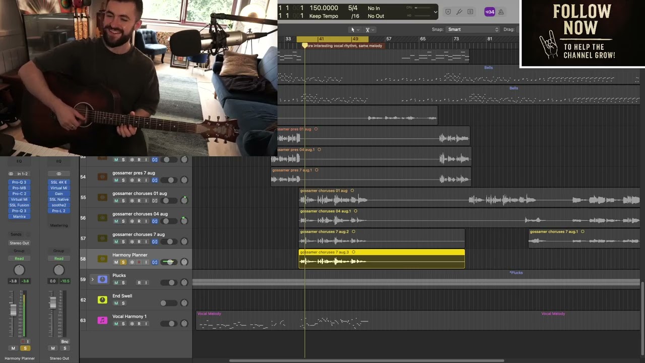Freeze the gossamer choruses 01 aug track

click(x=132, y=201)
